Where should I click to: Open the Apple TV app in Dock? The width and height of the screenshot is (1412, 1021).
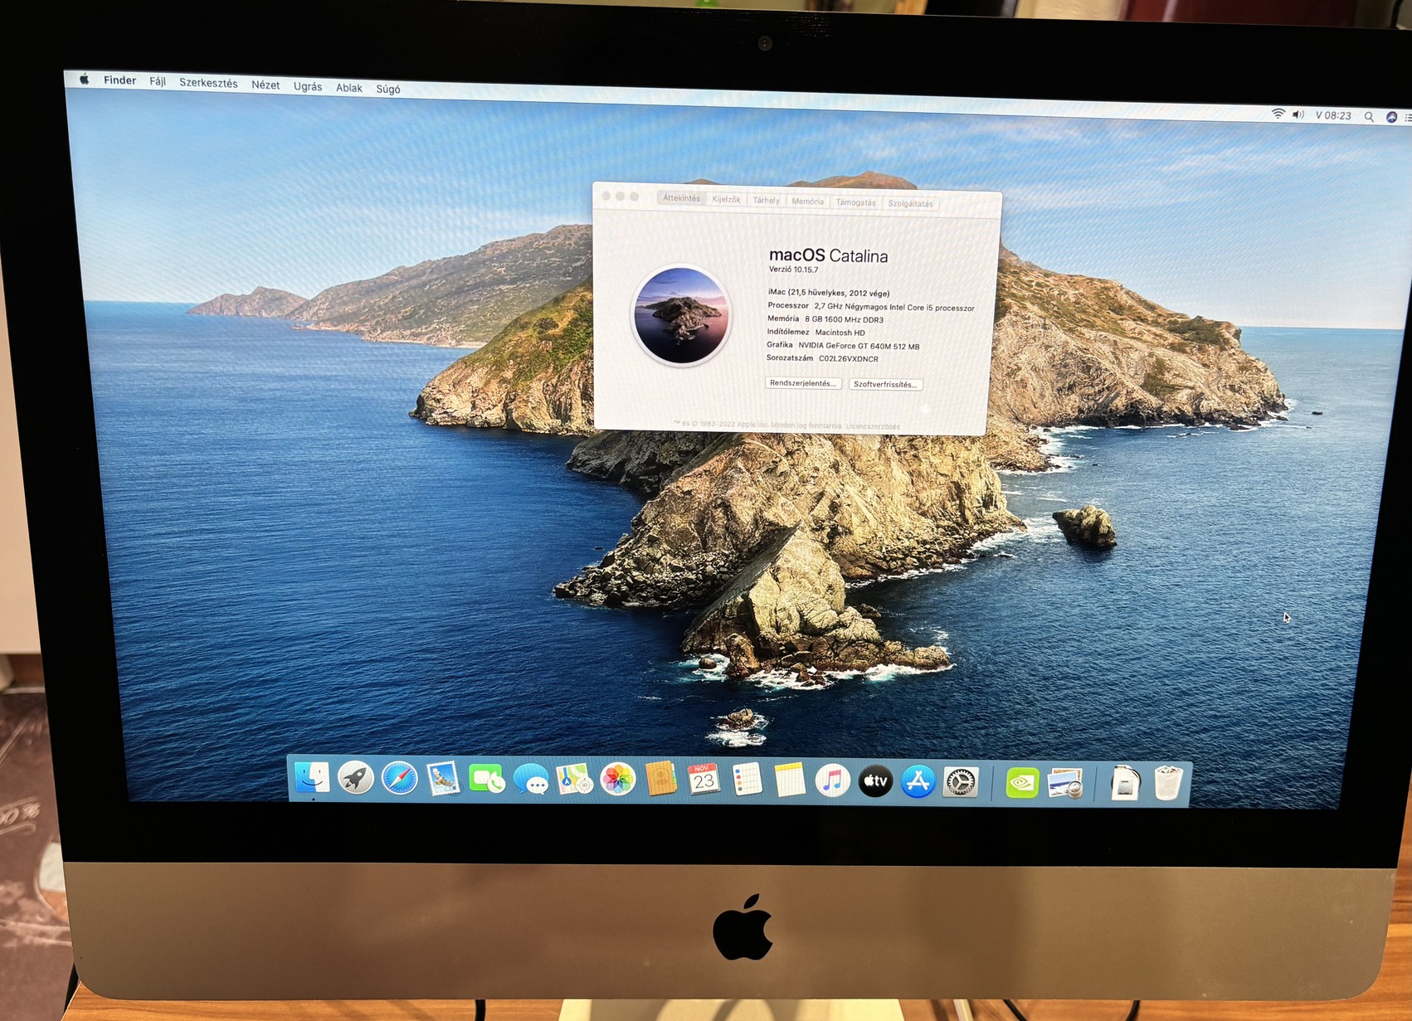[x=875, y=780]
